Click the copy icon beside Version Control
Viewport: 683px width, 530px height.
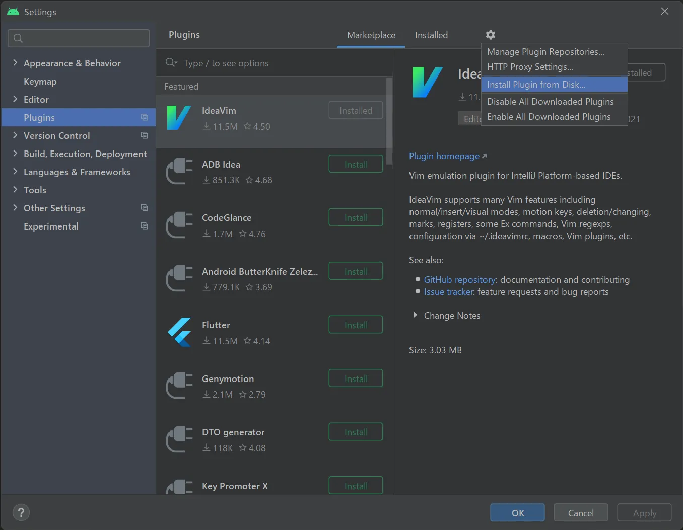pos(145,135)
